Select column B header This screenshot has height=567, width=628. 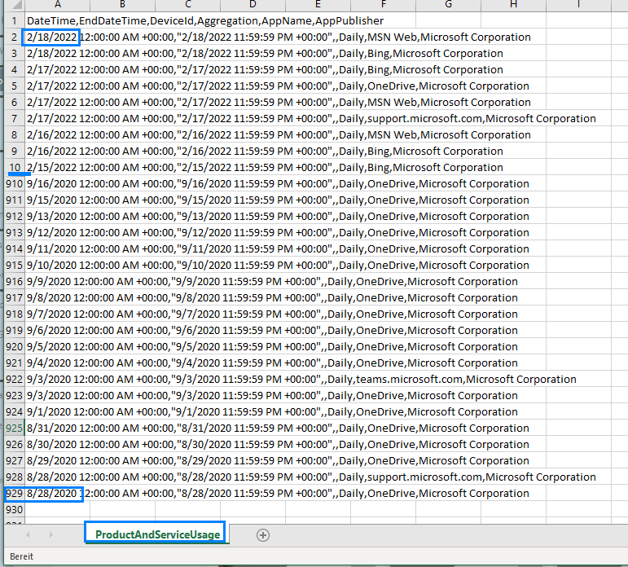coord(122,5)
